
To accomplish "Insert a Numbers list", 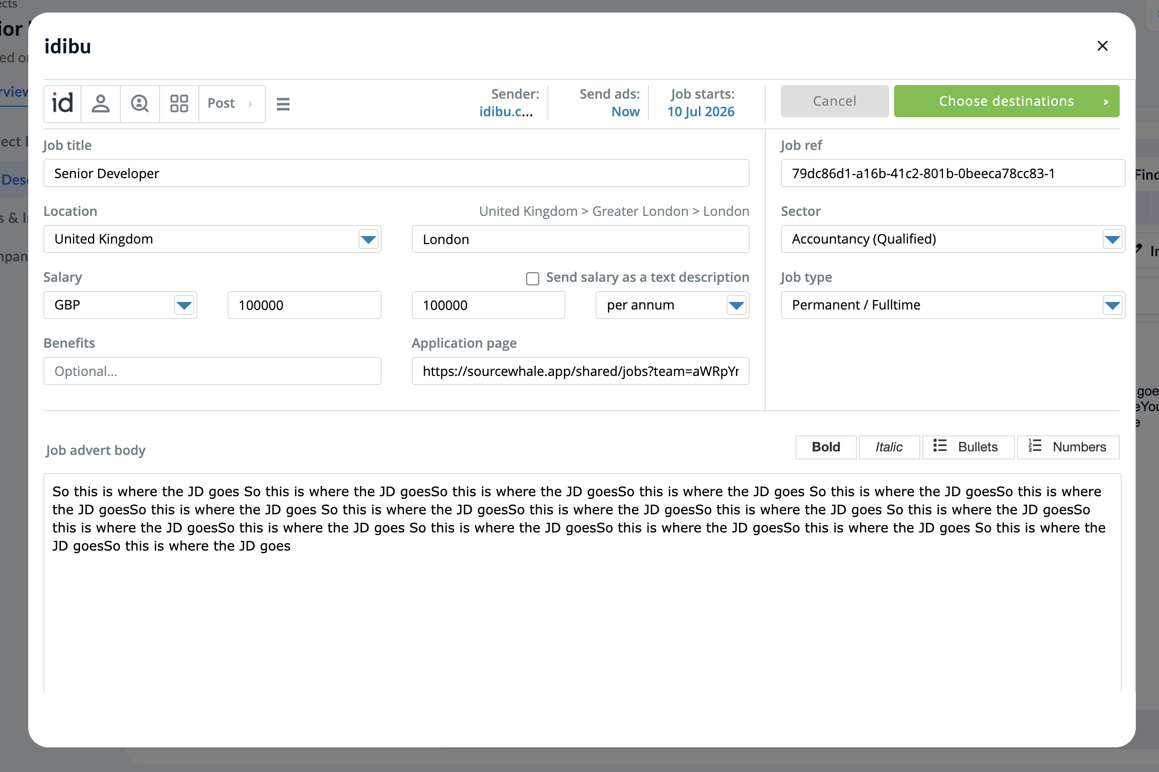I will pos(1068,447).
